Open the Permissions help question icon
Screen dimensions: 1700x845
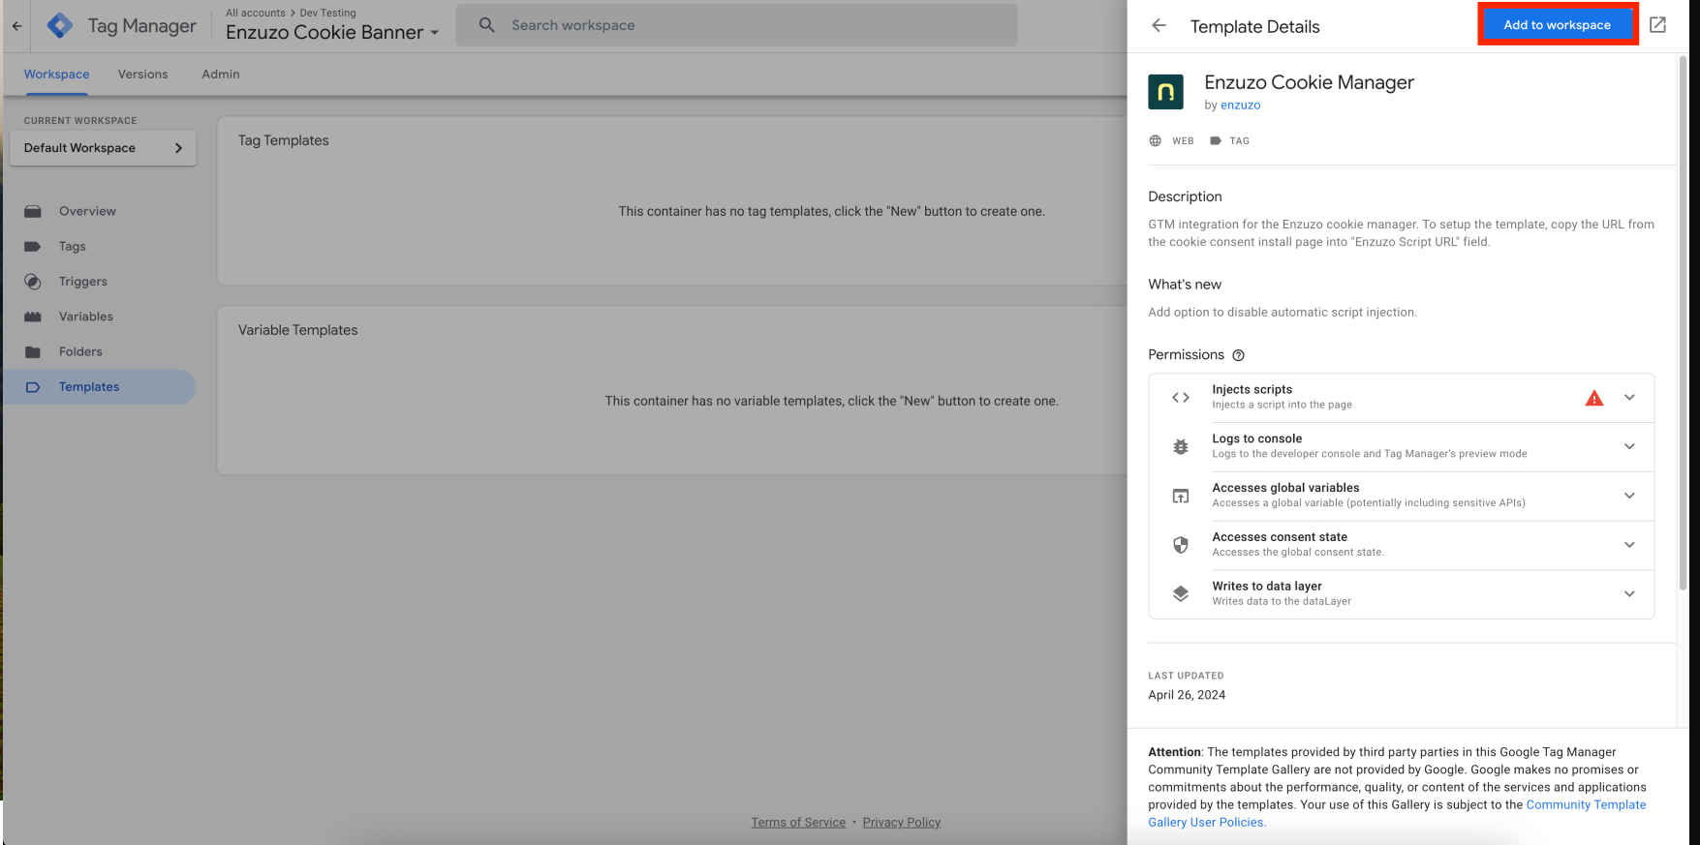(x=1238, y=355)
